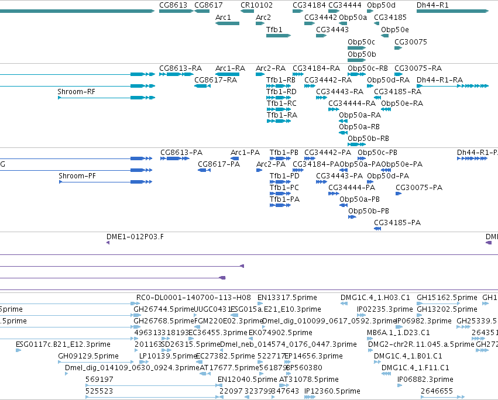This screenshot has width=498, height=400.
Task: Open the Tfb1-RA transcript label
Action: click(x=281, y=115)
